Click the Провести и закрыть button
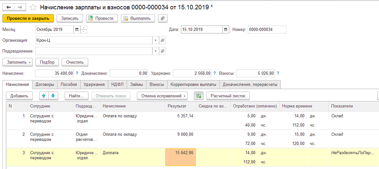The width and height of the screenshot is (379, 169). click(x=28, y=18)
